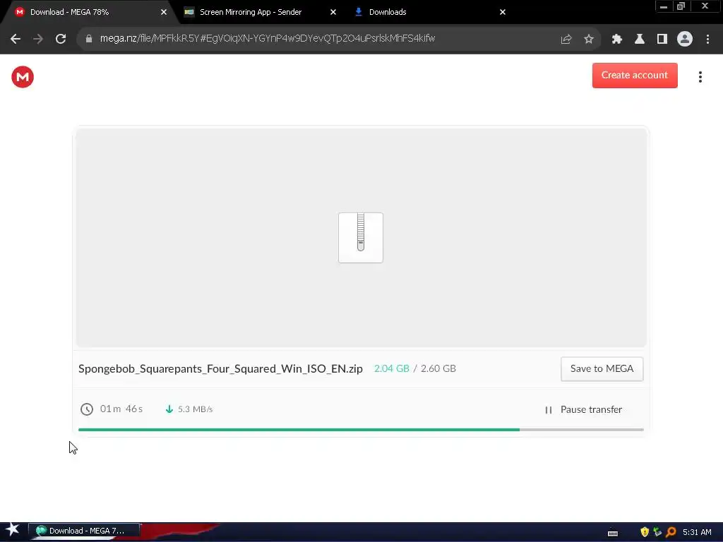Click the share page icon in address bar
This screenshot has width=723, height=542.
pyautogui.click(x=566, y=40)
